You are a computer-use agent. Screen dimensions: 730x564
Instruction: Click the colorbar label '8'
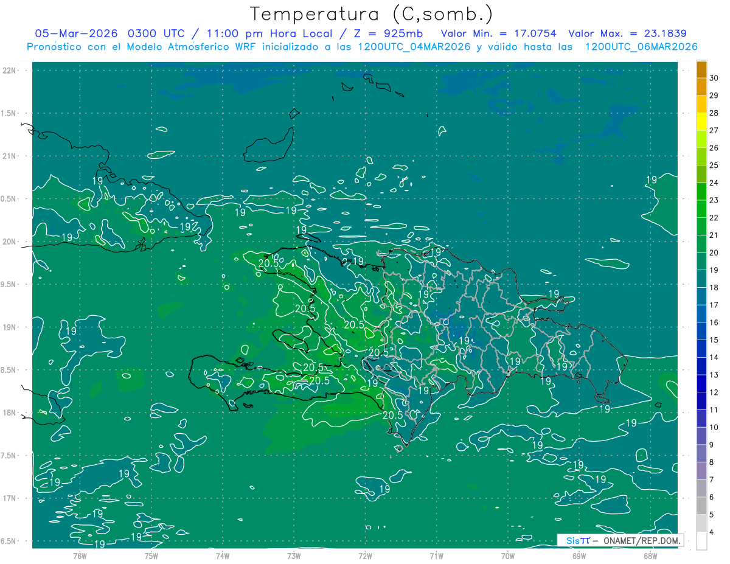point(712,462)
